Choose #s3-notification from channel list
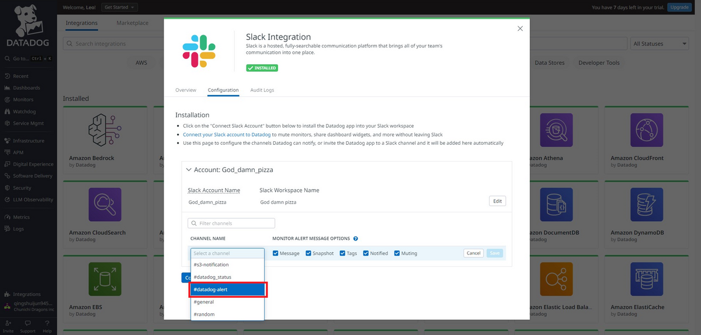Viewport: 701px width, 335px height. [x=227, y=265]
